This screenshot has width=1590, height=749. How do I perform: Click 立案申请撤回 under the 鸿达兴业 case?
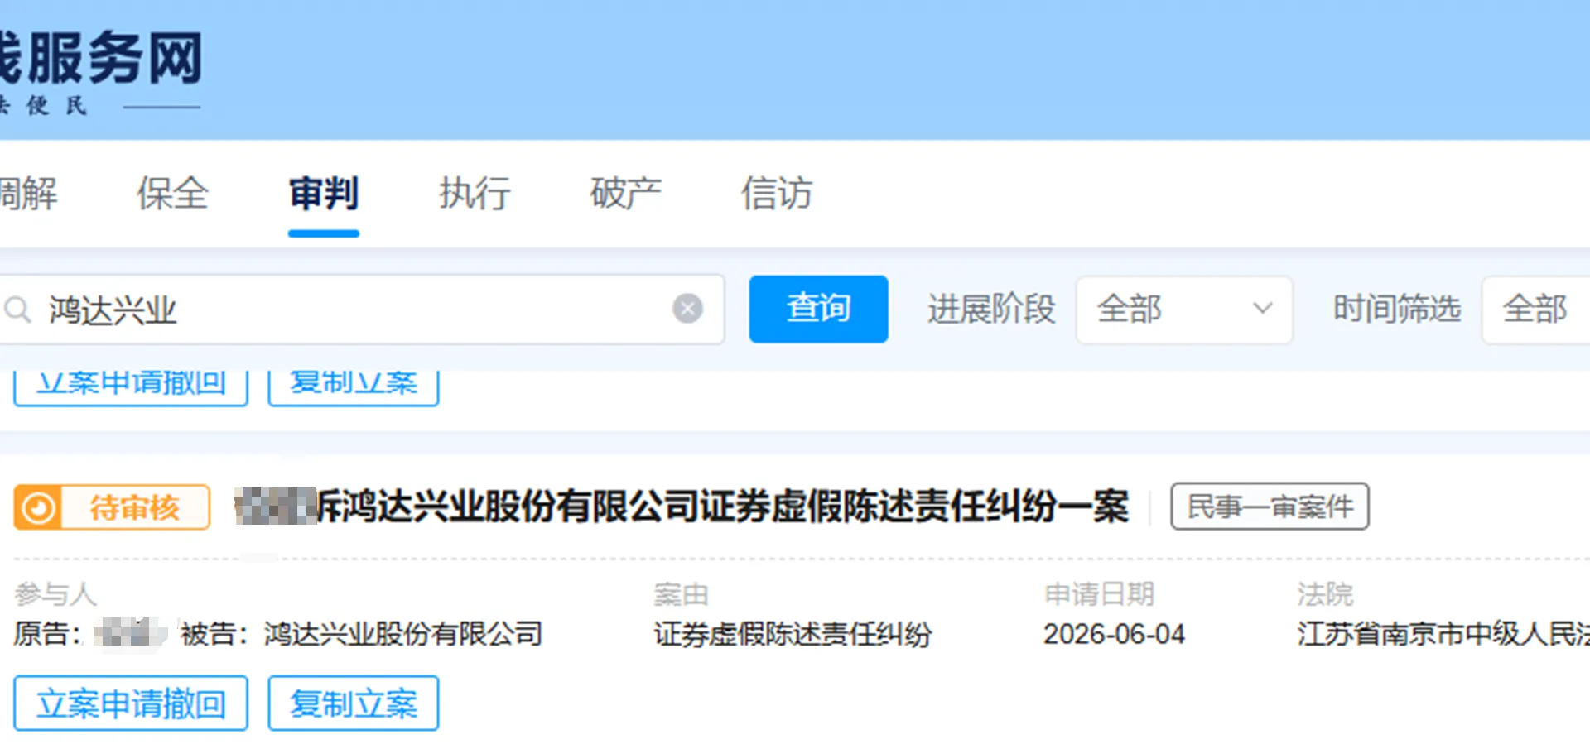tap(131, 703)
